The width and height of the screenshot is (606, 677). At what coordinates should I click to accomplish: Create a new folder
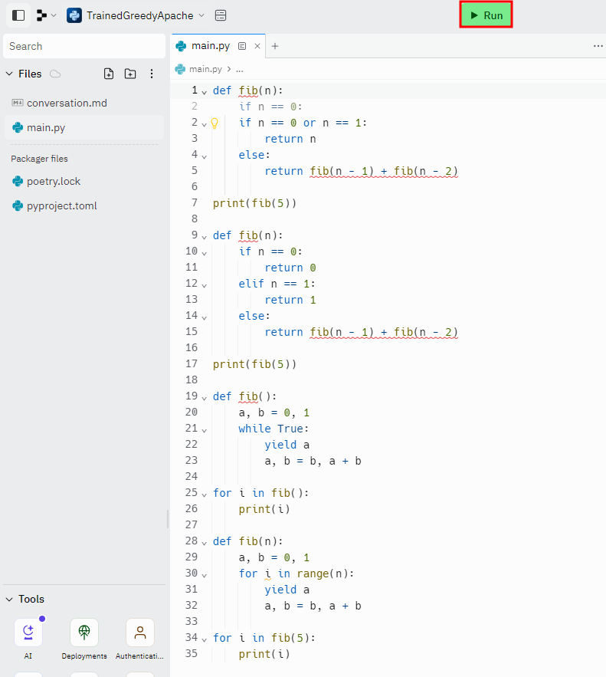[129, 74]
